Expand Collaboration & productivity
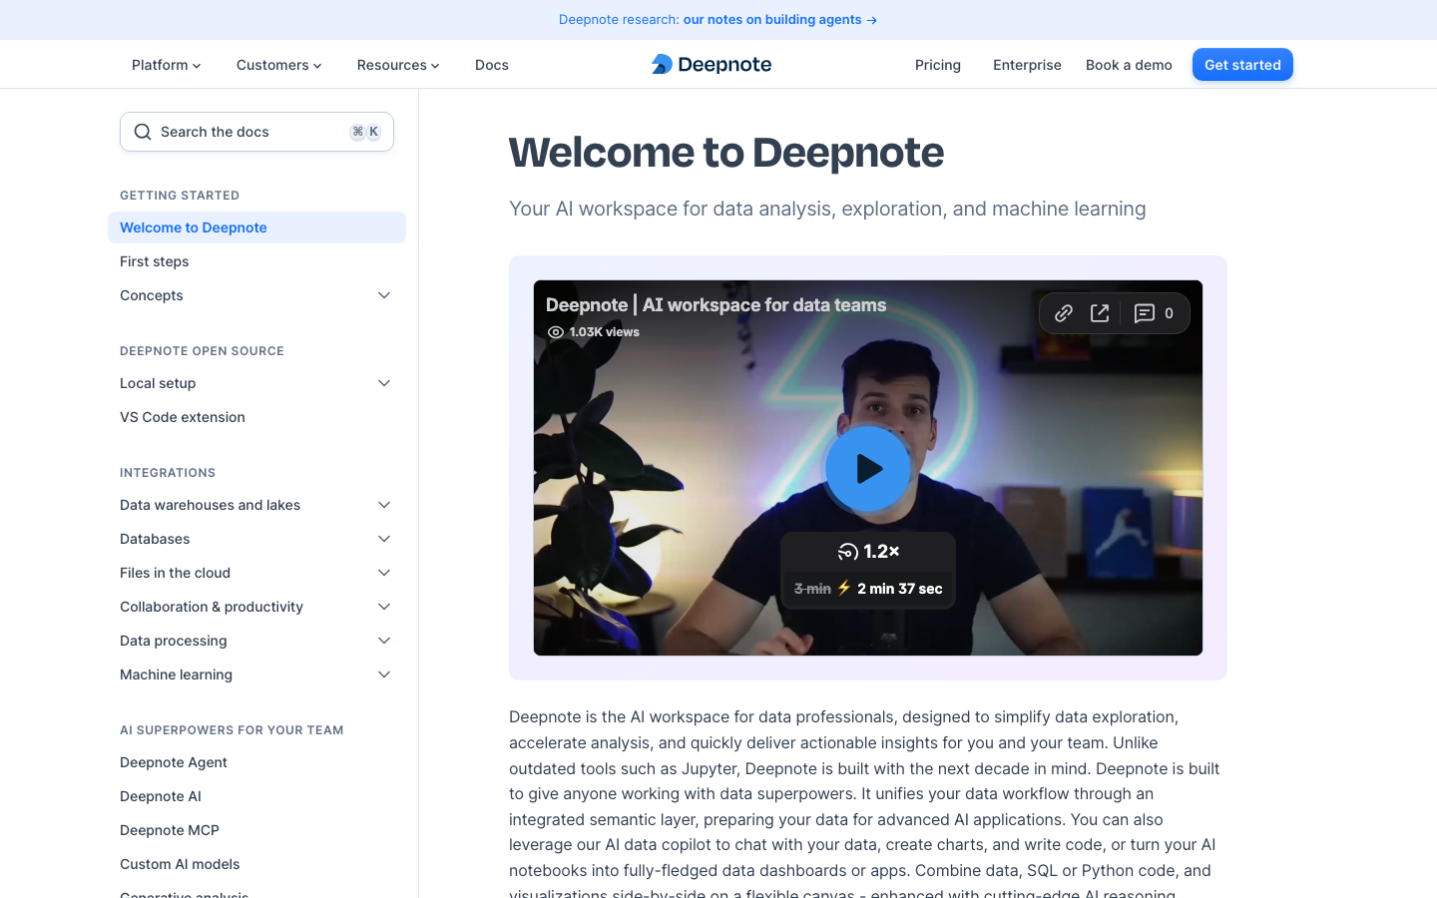The width and height of the screenshot is (1437, 898). [384, 607]
